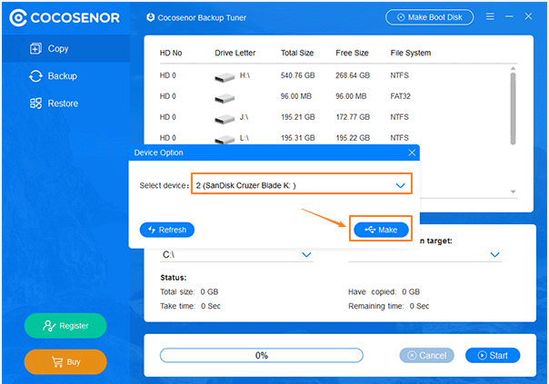Expand the target partition dropdown

(425, 255)
